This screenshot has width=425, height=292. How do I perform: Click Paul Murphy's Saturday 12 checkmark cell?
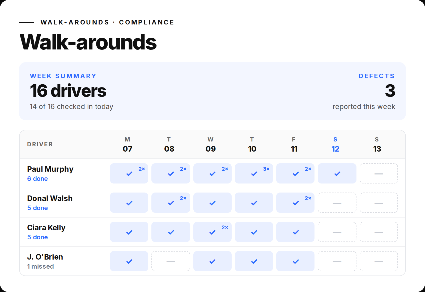point(337,173)
